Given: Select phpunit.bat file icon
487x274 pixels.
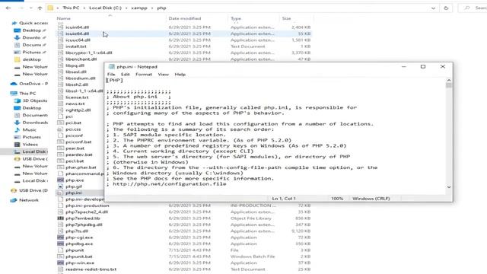Looking at the screenshot, I should click(x=60, y=256).
